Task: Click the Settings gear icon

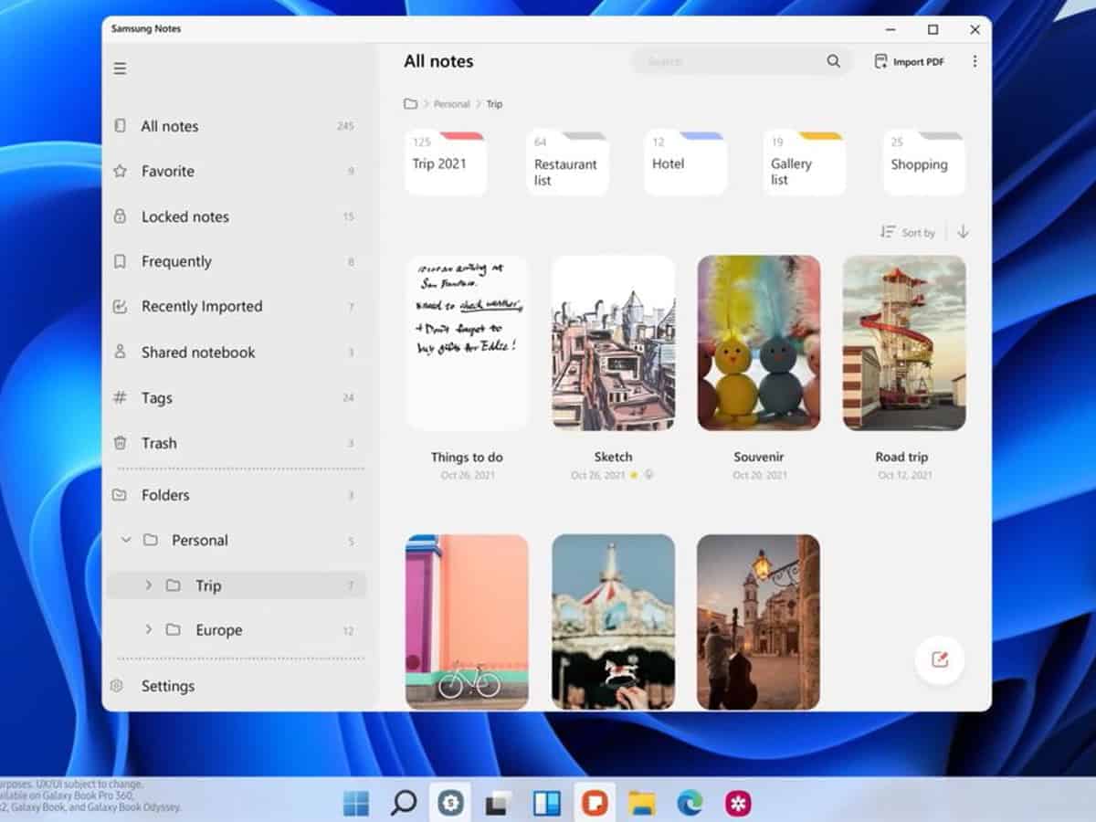Action: pyautogui.click(x=117, y=686)
